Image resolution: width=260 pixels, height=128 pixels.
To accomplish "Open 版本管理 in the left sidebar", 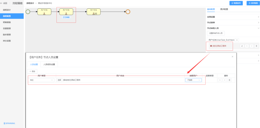I will [12, 34].
